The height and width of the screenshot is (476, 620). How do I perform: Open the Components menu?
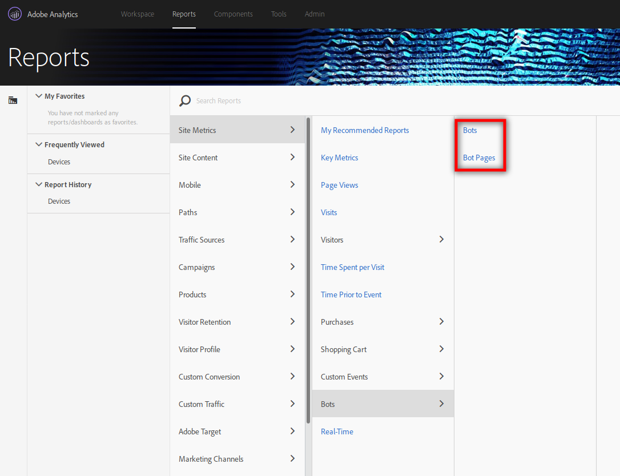coord(233,14)
